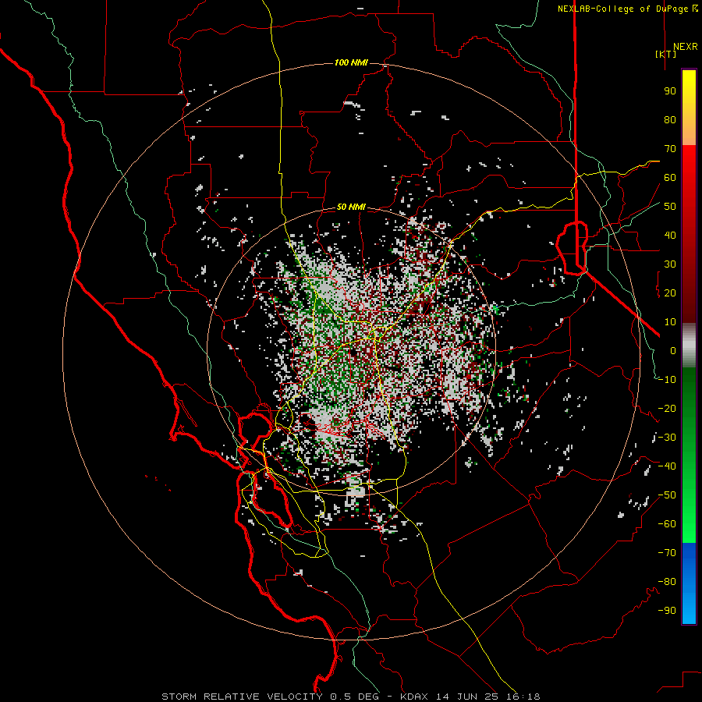Click the 10 value on the scale
The width and height of the screenshot is (702, 702).
coord(670,322)
